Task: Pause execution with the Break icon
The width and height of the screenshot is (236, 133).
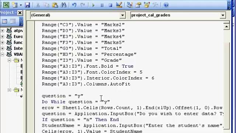Action: [102, 5]
